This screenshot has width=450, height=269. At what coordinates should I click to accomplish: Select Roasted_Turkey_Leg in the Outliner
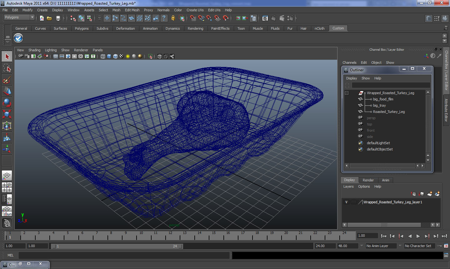[389, 112]
